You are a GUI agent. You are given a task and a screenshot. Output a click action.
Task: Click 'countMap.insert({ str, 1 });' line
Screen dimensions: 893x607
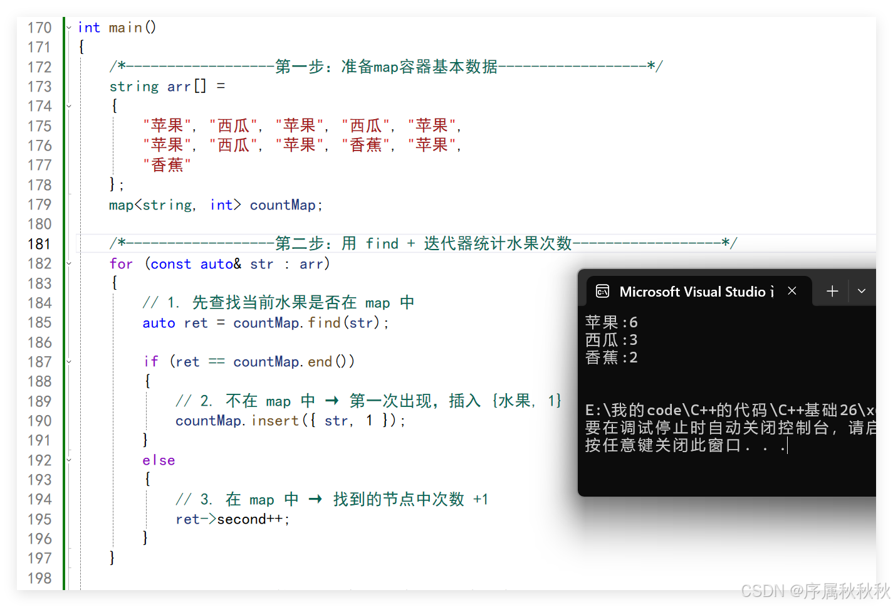[x=291, y=421]
